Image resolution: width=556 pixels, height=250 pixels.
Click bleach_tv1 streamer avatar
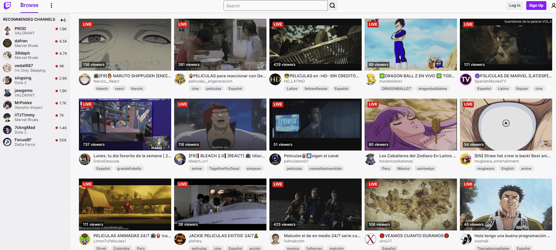click(x=180, y=159)
